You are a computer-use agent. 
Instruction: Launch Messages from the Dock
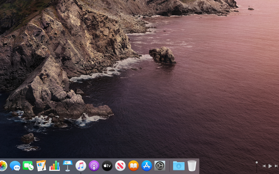(x=15, y=166)
